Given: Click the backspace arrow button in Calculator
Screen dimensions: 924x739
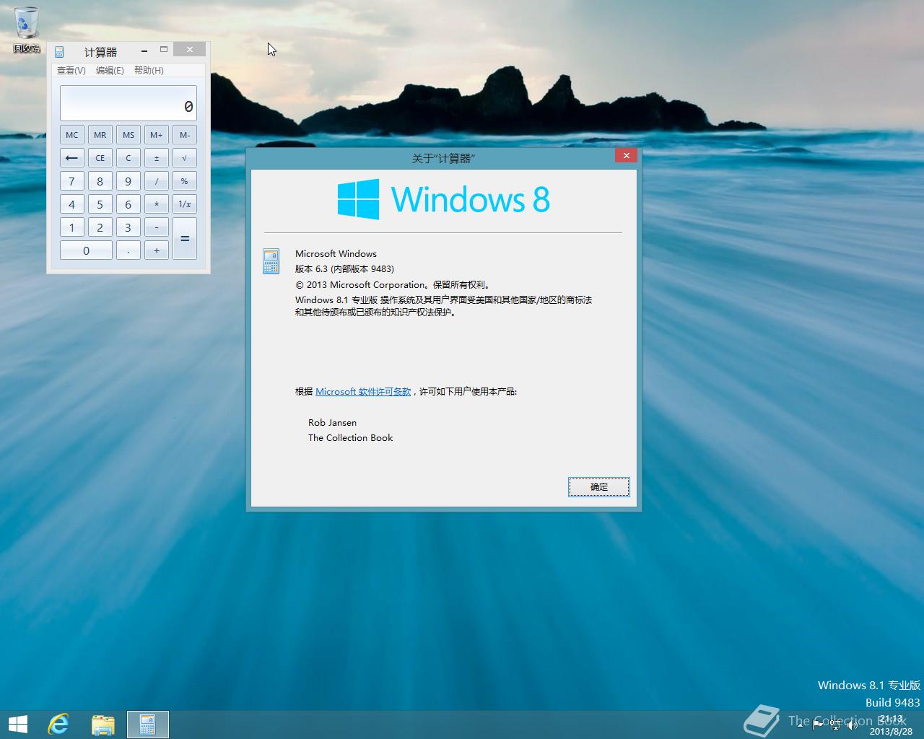Looking at the screenshot, I should tap(72, 158).
